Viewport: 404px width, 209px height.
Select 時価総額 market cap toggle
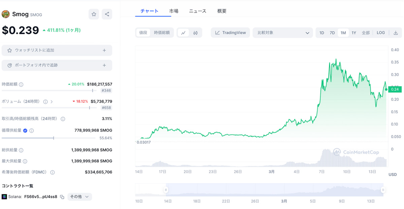click(x=162, y=33)
